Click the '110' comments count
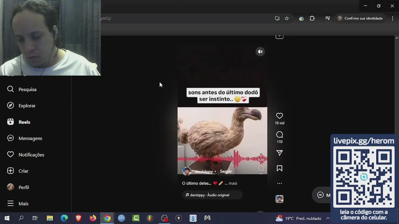This screenshot has height=224, width=399. pos(280,142)
